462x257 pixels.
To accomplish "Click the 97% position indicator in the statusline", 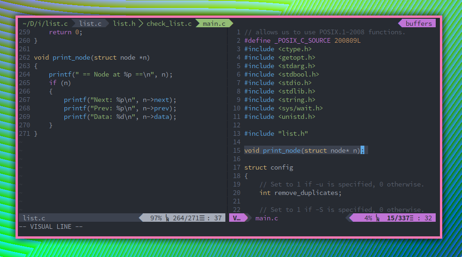I will [156, 218].
